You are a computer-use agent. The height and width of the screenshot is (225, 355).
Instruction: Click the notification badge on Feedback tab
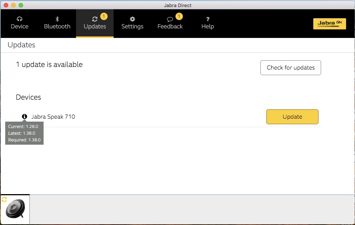click(179, 16)
